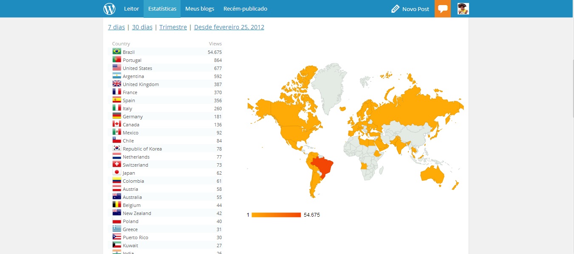Image resolution: width=574 pixels, height=254 pixels.
Task: Open the Leitor tab
Action: (x=131, y=9)
